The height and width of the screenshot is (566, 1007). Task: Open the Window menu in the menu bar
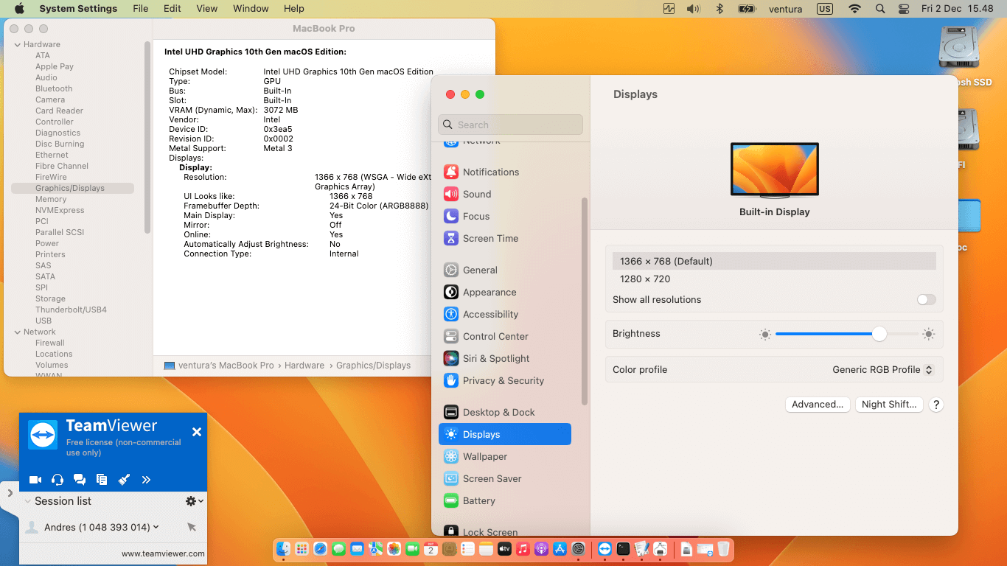coord(250,8)
